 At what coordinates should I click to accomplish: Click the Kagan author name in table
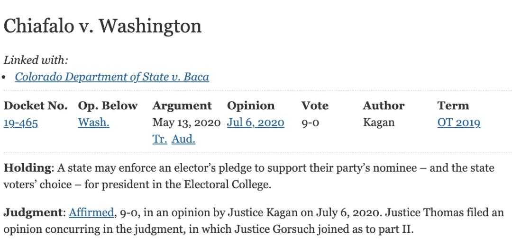click(379, 123)
